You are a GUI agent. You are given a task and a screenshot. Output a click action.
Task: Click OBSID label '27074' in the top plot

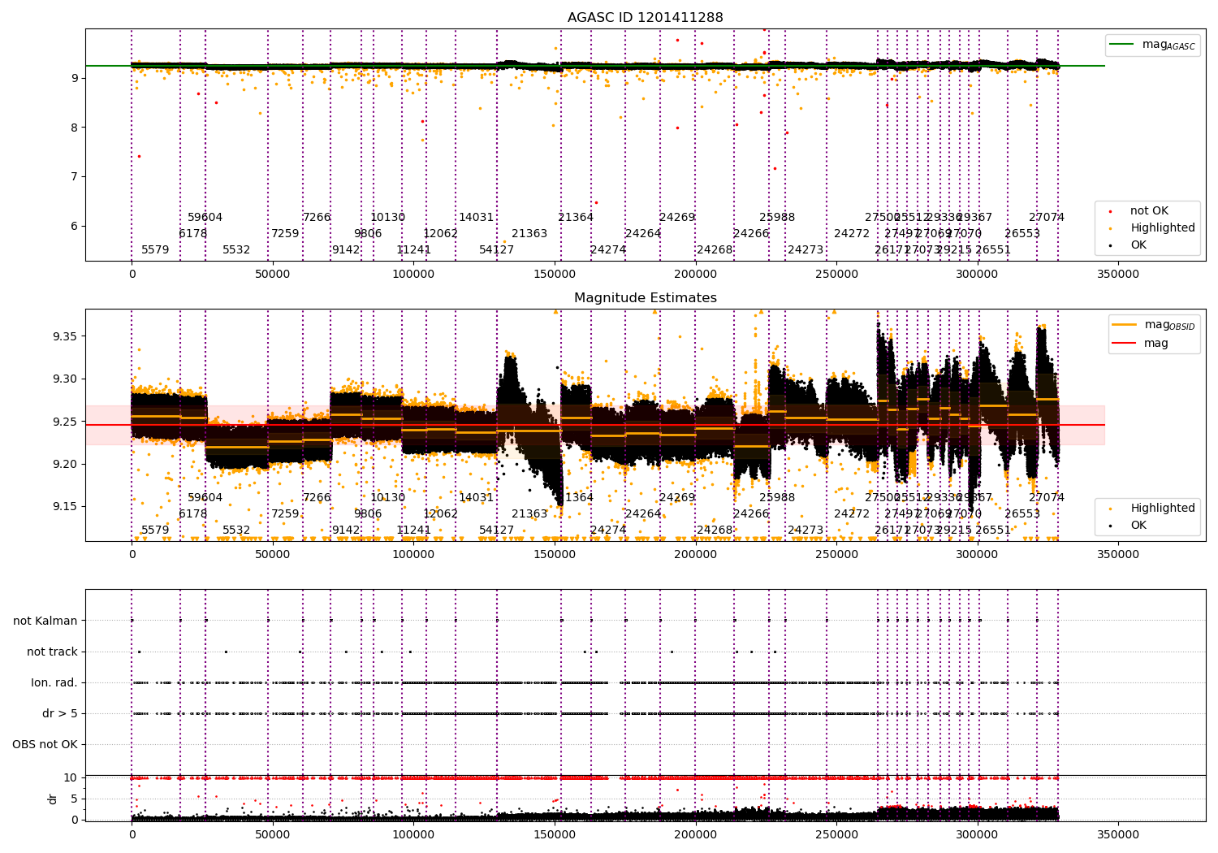[x=1047, y=218]
